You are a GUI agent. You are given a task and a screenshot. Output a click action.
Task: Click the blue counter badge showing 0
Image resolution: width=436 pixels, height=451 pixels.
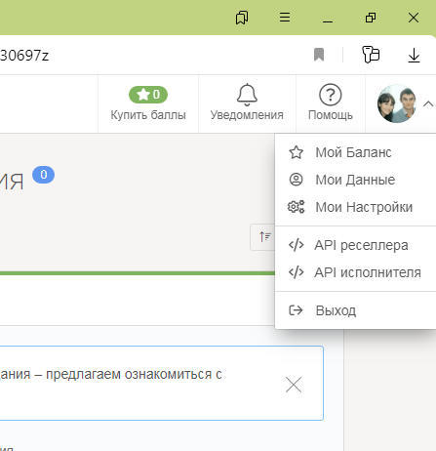43,175
